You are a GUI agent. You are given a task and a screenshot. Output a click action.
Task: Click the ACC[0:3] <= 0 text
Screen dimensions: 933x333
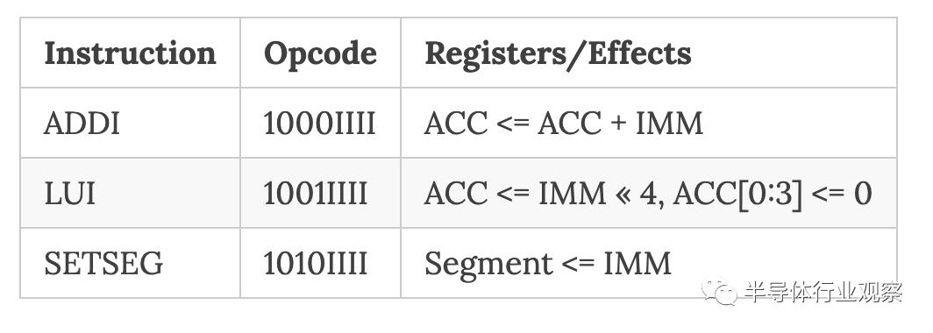[x=772, y=194]
